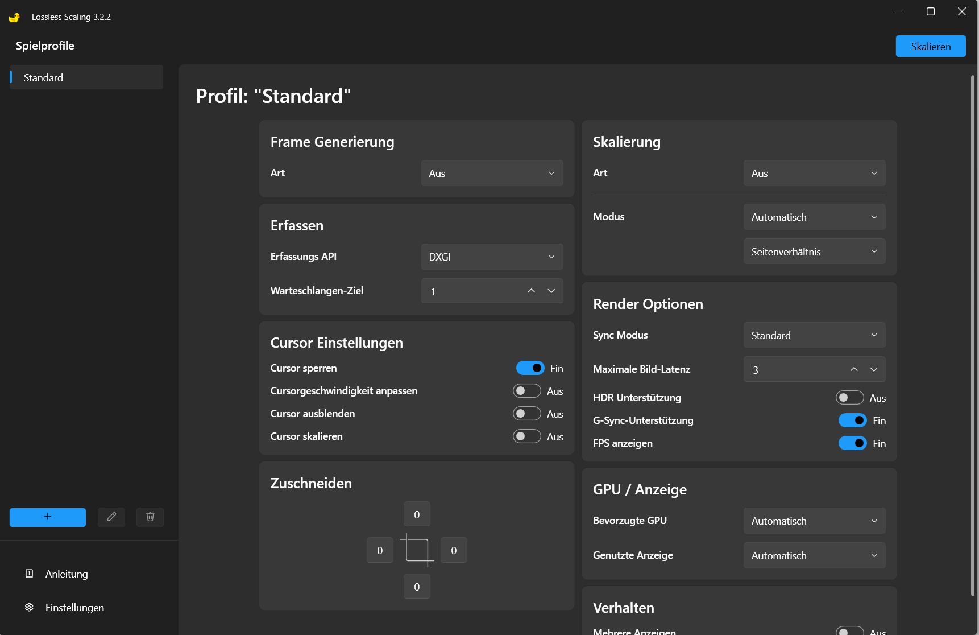Enable HDR Unterstützung switch

(x=849, y=398)
